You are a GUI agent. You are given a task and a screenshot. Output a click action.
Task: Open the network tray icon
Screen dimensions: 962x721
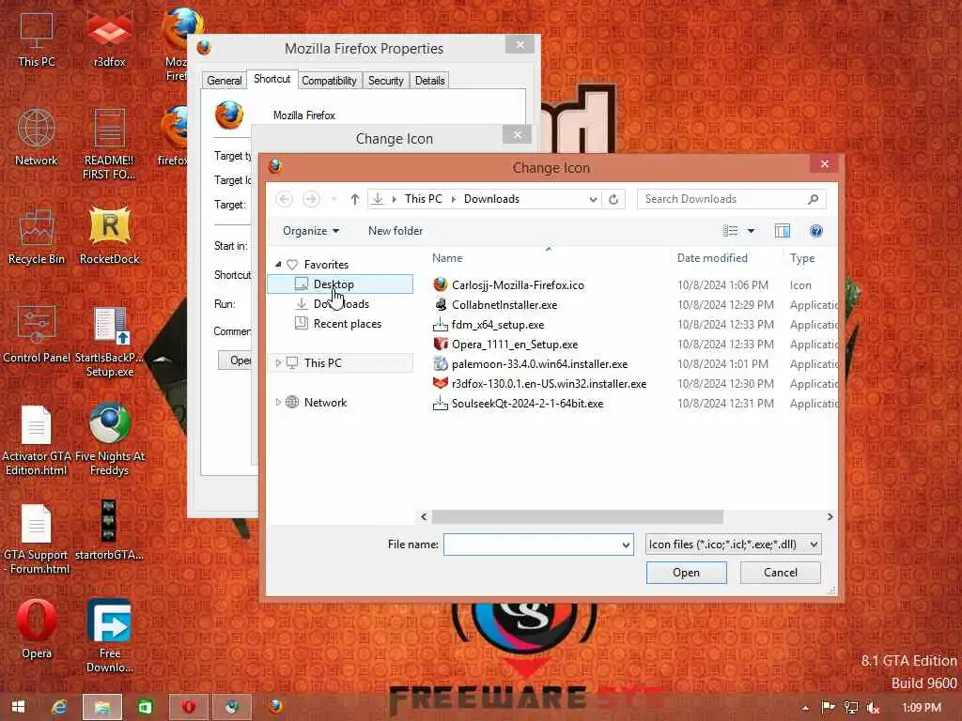click(850, 708)
